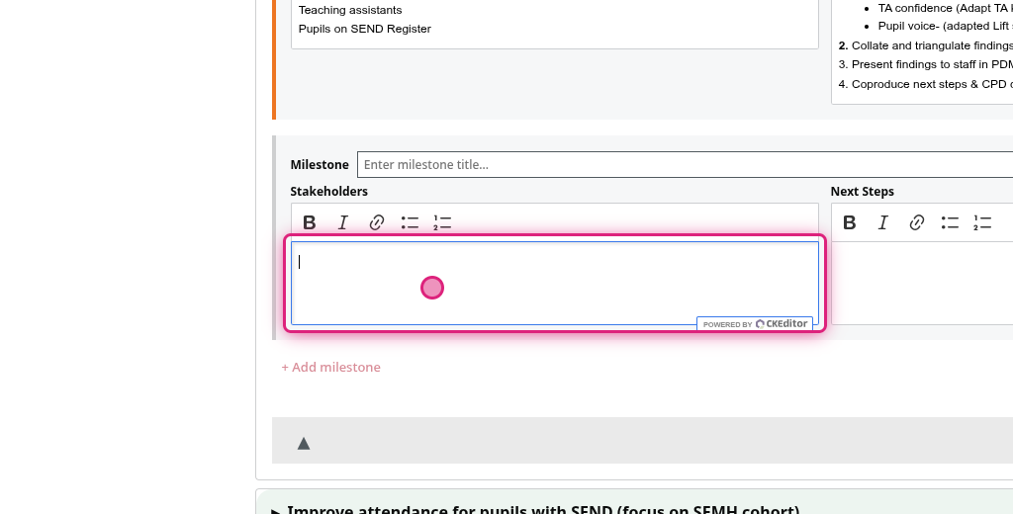Open the Powered by CKEditor link
1013x514 pixels.
point(755,324)
